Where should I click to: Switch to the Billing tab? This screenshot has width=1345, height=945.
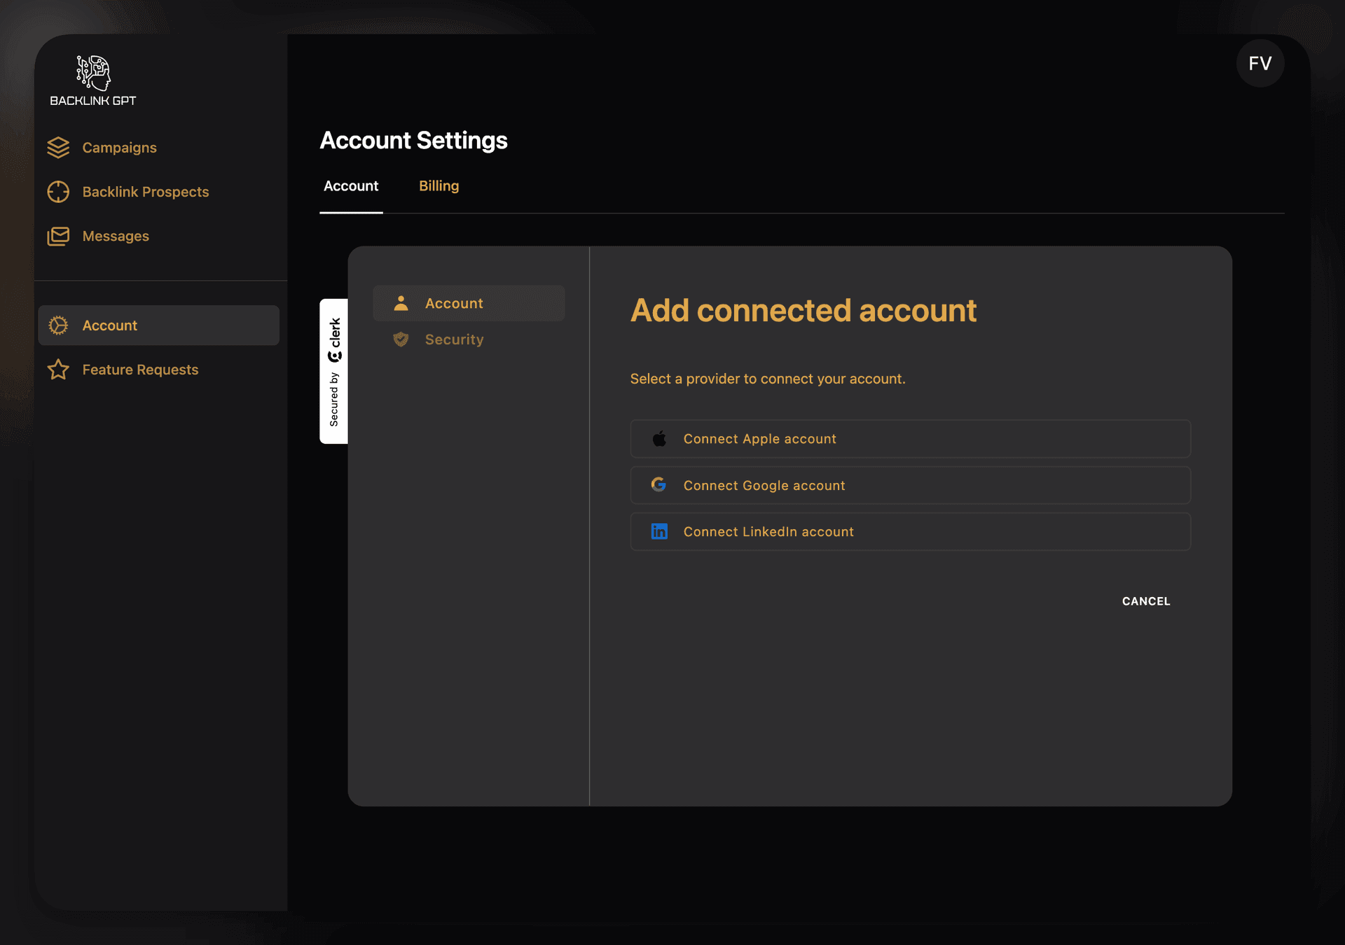pyautogui.click(x=439, y=186)
